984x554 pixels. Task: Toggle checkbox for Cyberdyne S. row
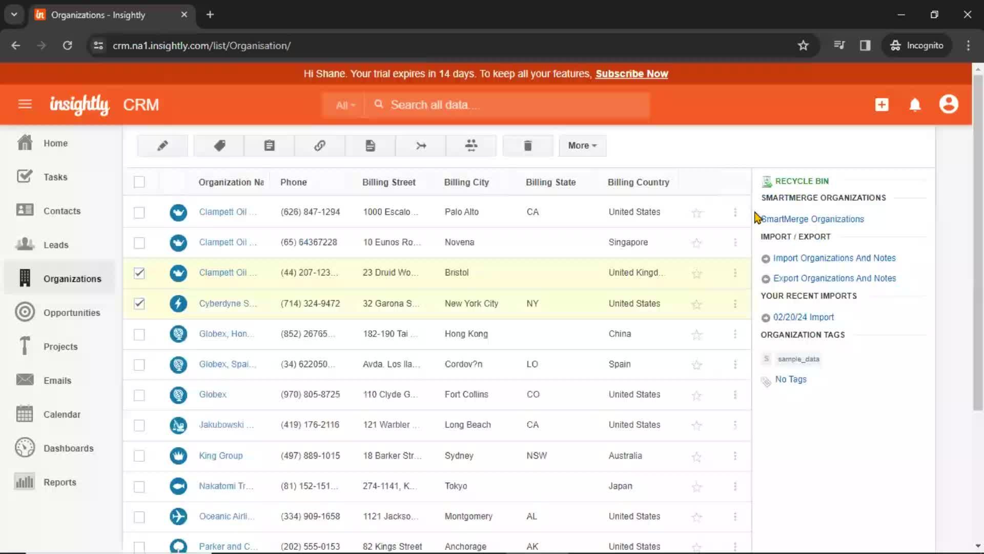pos(140,303)
